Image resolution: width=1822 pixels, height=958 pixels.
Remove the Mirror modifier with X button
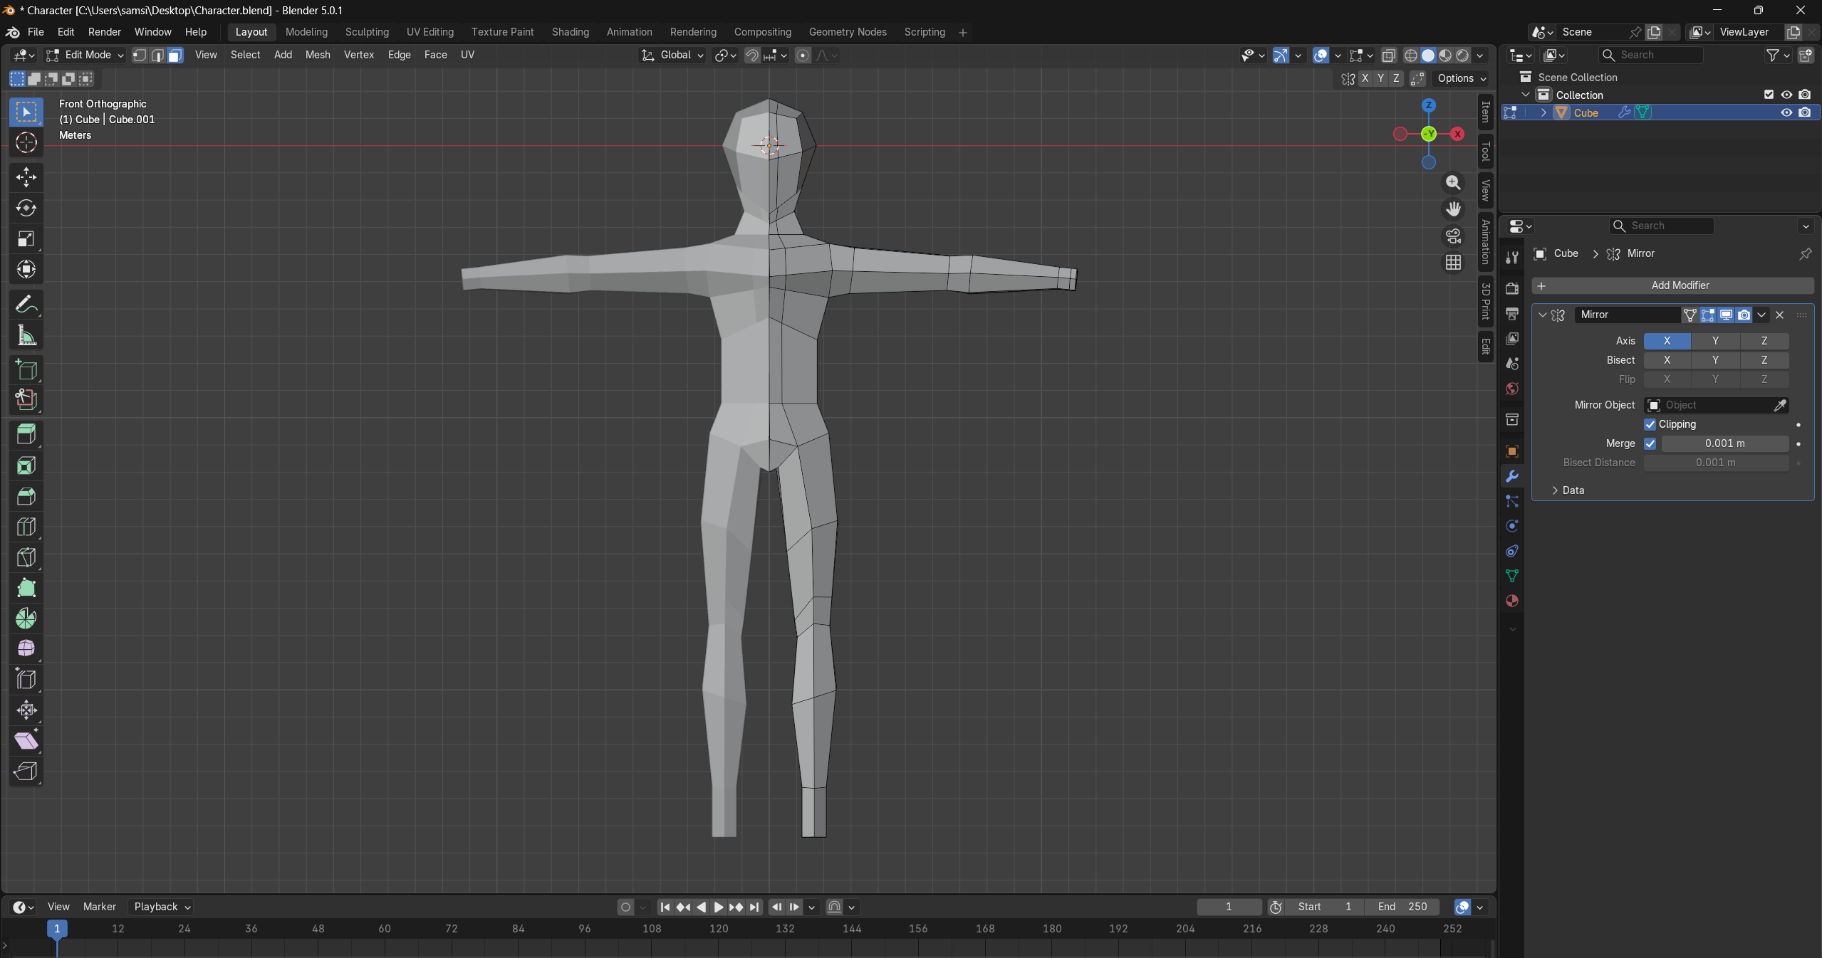1780,315
